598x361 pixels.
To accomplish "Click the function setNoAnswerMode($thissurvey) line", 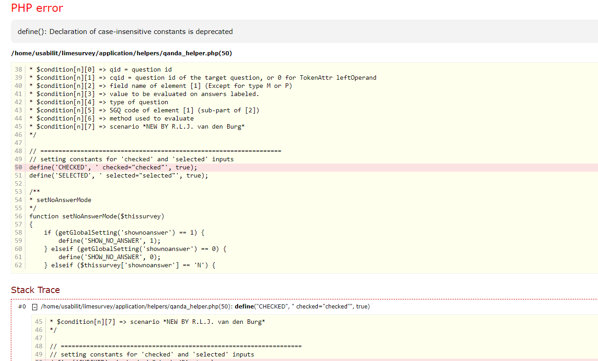I will click(97, 217).
